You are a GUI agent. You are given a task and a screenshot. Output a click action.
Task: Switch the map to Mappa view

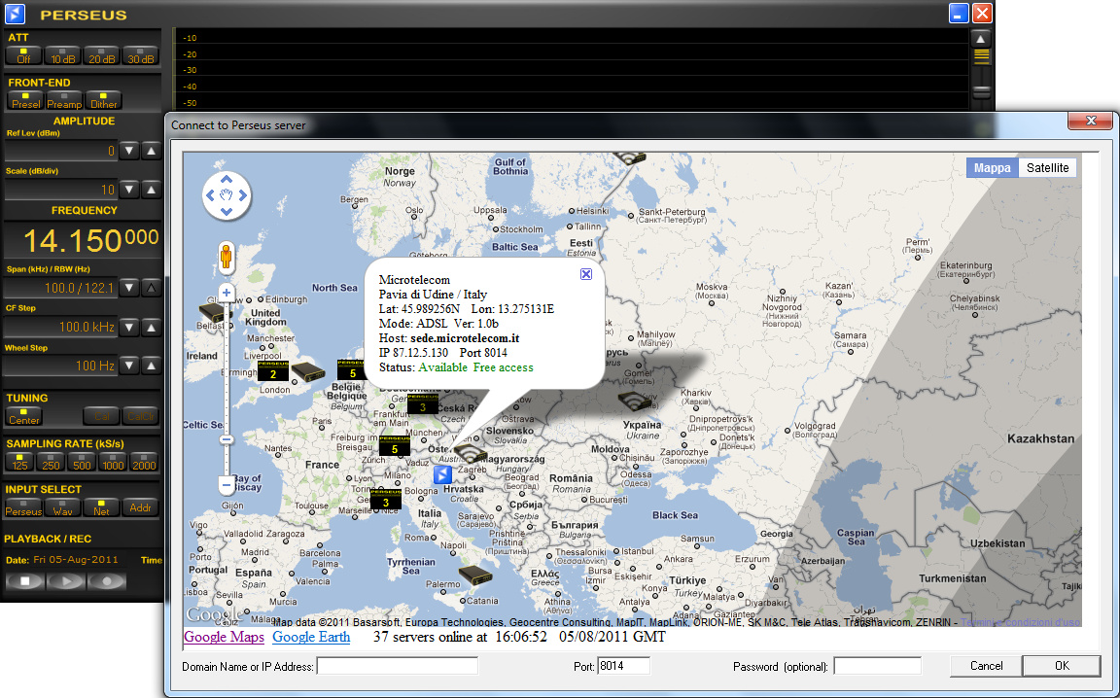click(992, 168)
